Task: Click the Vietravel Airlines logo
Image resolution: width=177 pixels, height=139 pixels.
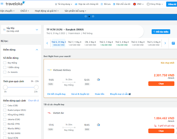Action: point(49,70)
